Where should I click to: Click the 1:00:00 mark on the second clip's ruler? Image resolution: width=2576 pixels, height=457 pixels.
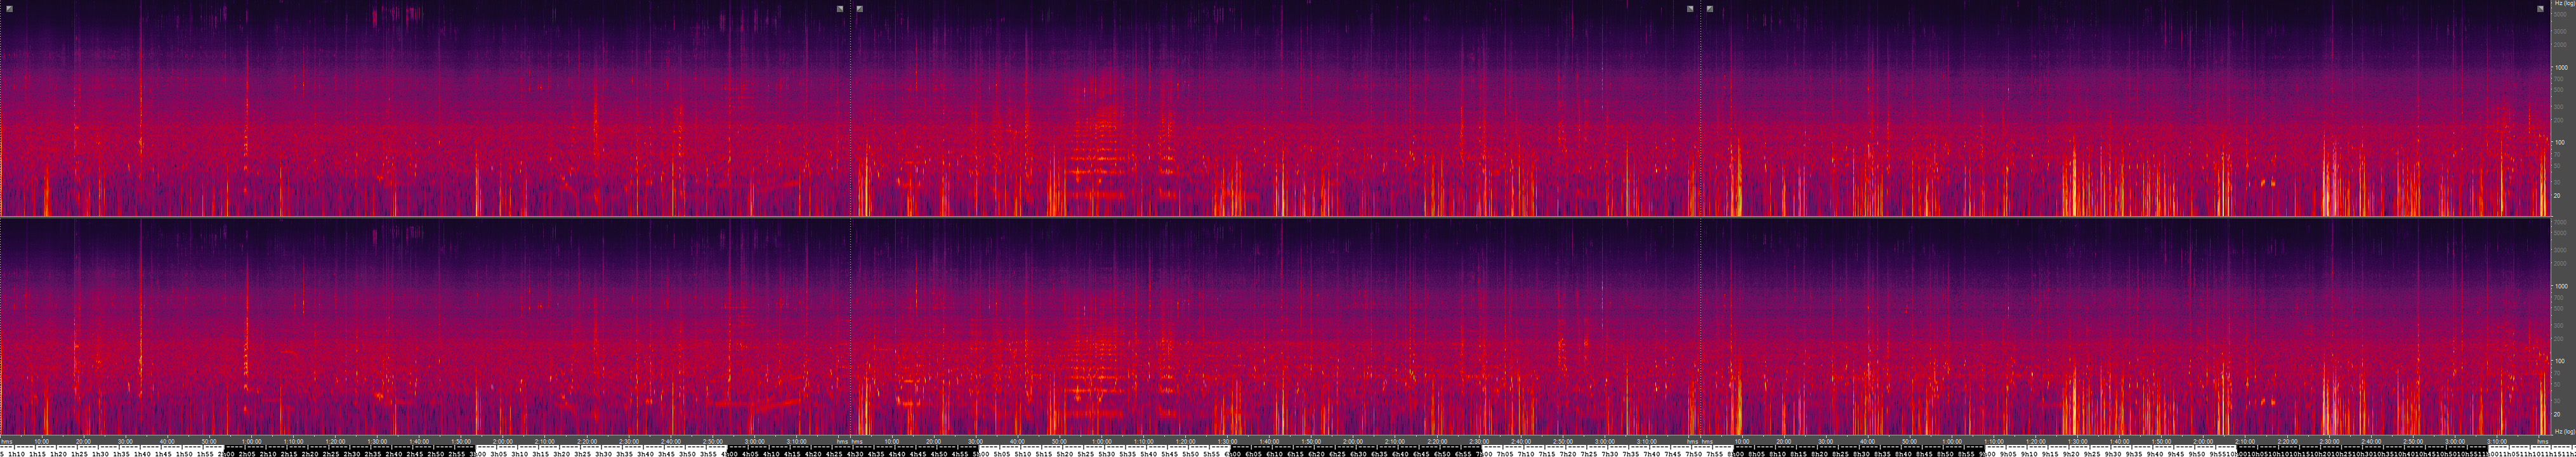point(1101,441)
